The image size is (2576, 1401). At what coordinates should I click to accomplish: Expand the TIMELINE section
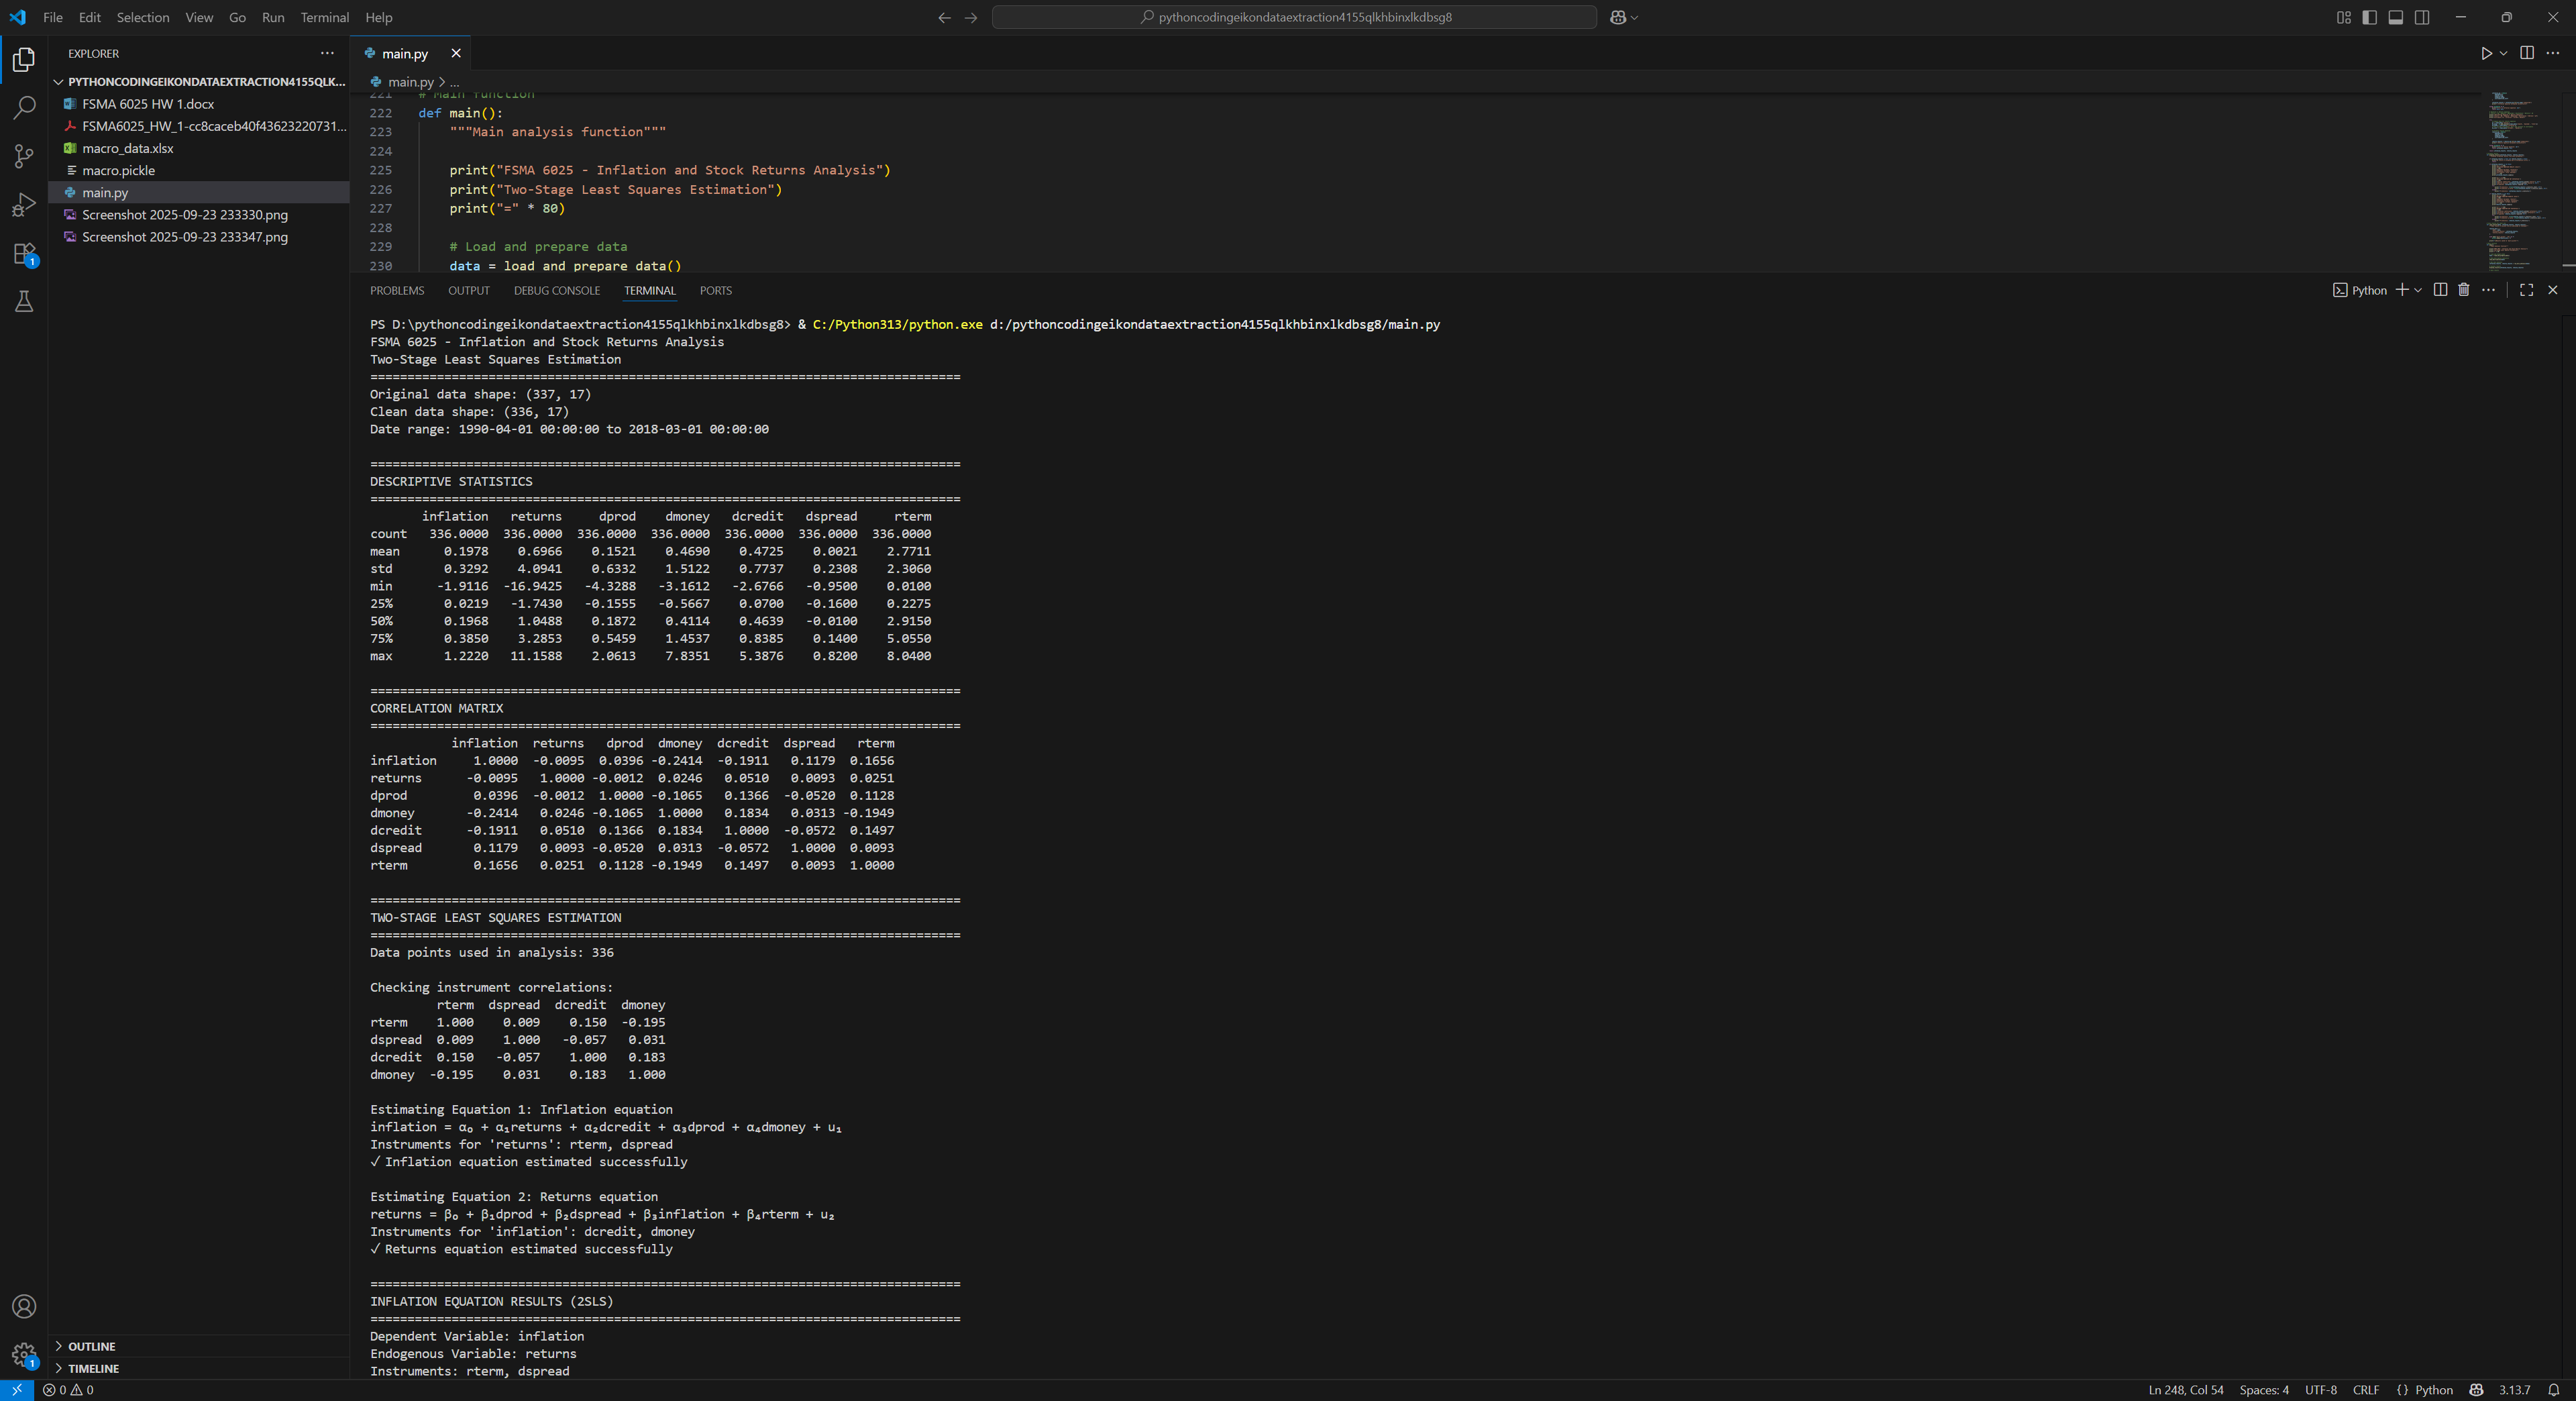point(200,1368)
